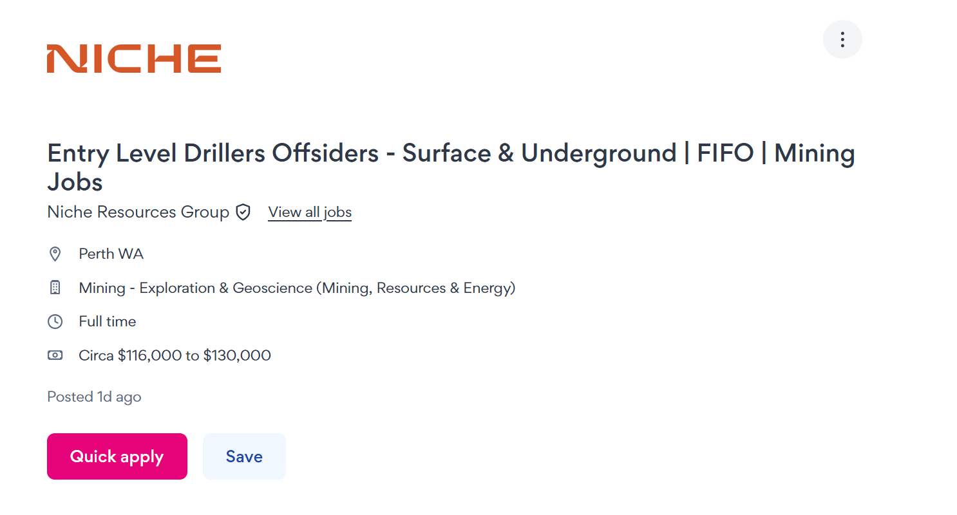Viewport: 957px width, 515px height.
Task: Click the word FIFO in the job title
Action: [725, 153]
